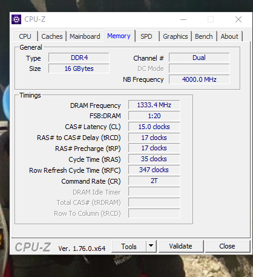Show the About tab

(229, 36)
